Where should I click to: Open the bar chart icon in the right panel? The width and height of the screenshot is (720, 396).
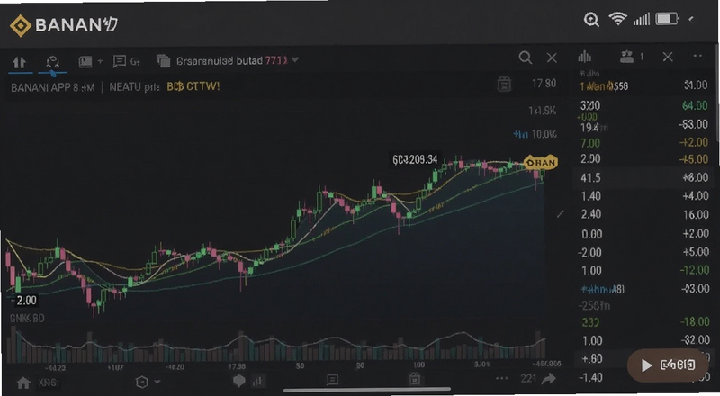click(584, 57)
